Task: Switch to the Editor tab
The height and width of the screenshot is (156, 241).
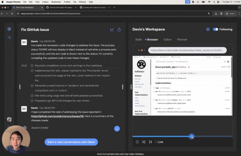Action: tap(168, 40)
